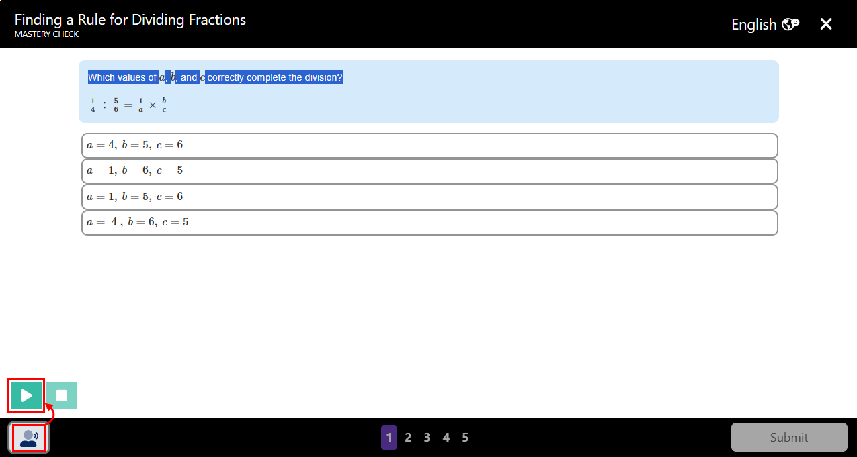857x457 pixels.
Task: Choose answer a=4, b=6, c=5
Action: click(429, 221)
